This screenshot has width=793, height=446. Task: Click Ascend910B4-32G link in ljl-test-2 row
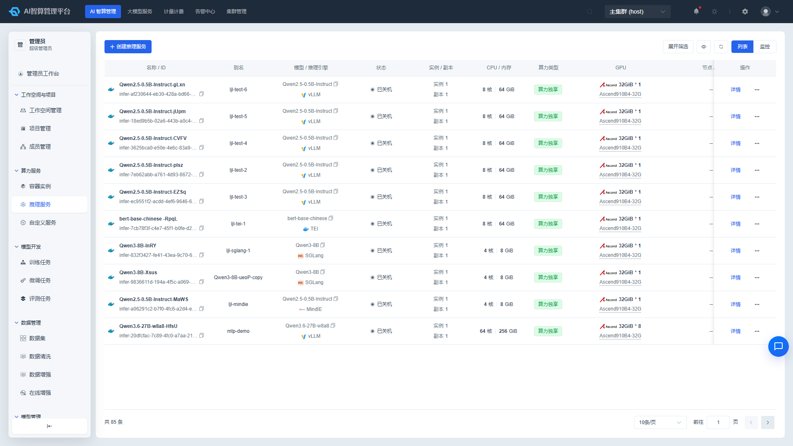[620, 175]
